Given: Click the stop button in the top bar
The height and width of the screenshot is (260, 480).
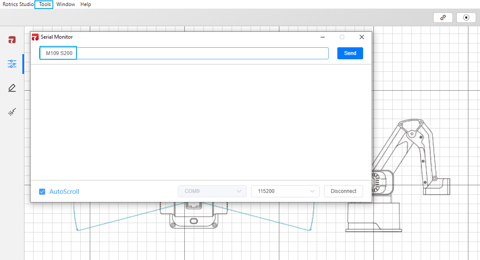Looking at the screenshot, I should point(466,18).
